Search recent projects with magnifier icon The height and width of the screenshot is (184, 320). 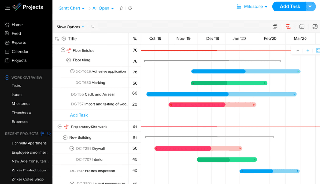pos(49,134)
